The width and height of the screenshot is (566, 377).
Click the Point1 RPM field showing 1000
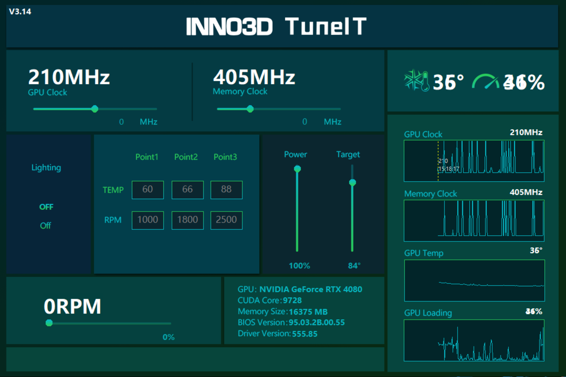(148, 220)
